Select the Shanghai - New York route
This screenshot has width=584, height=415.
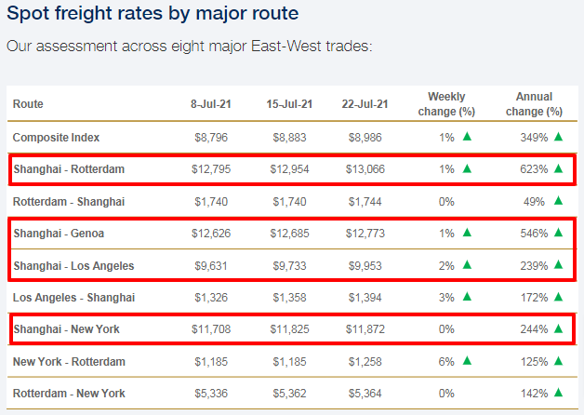pos(66,328)
